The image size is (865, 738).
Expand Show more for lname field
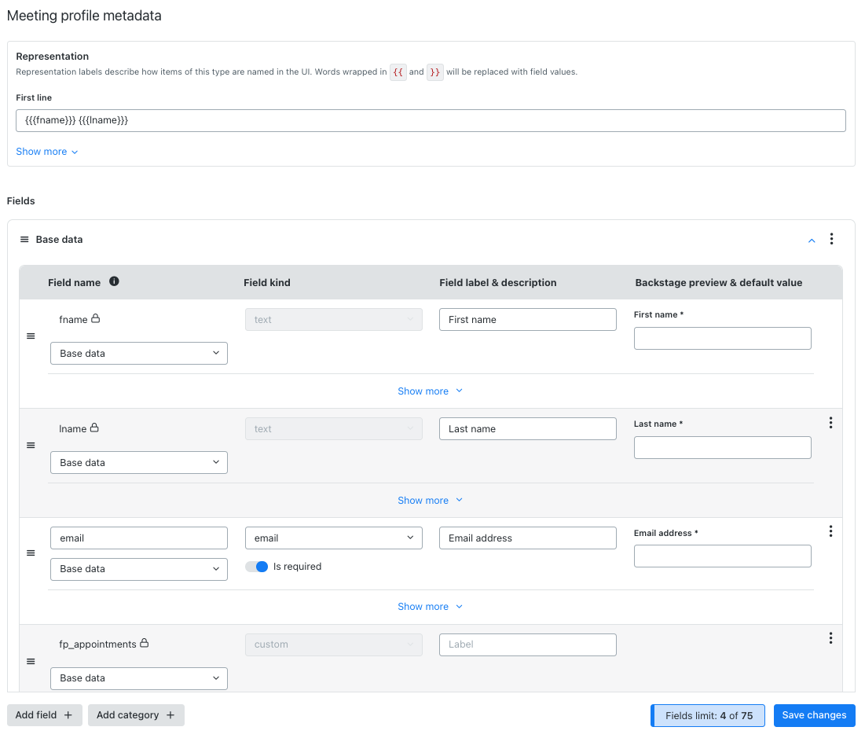(x=431, y=501)
